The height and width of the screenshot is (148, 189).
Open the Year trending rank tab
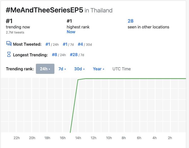click(98, 69)
